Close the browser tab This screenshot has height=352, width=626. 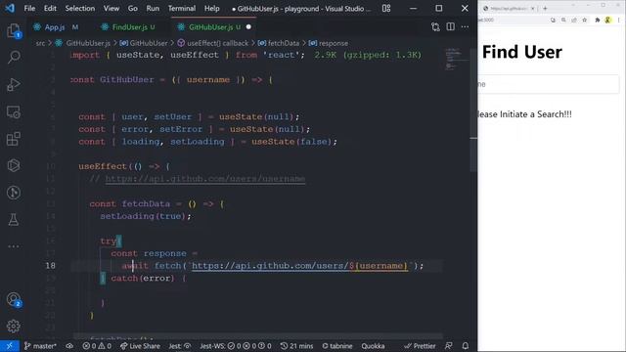pyautogui.click(x=532, y=8)
